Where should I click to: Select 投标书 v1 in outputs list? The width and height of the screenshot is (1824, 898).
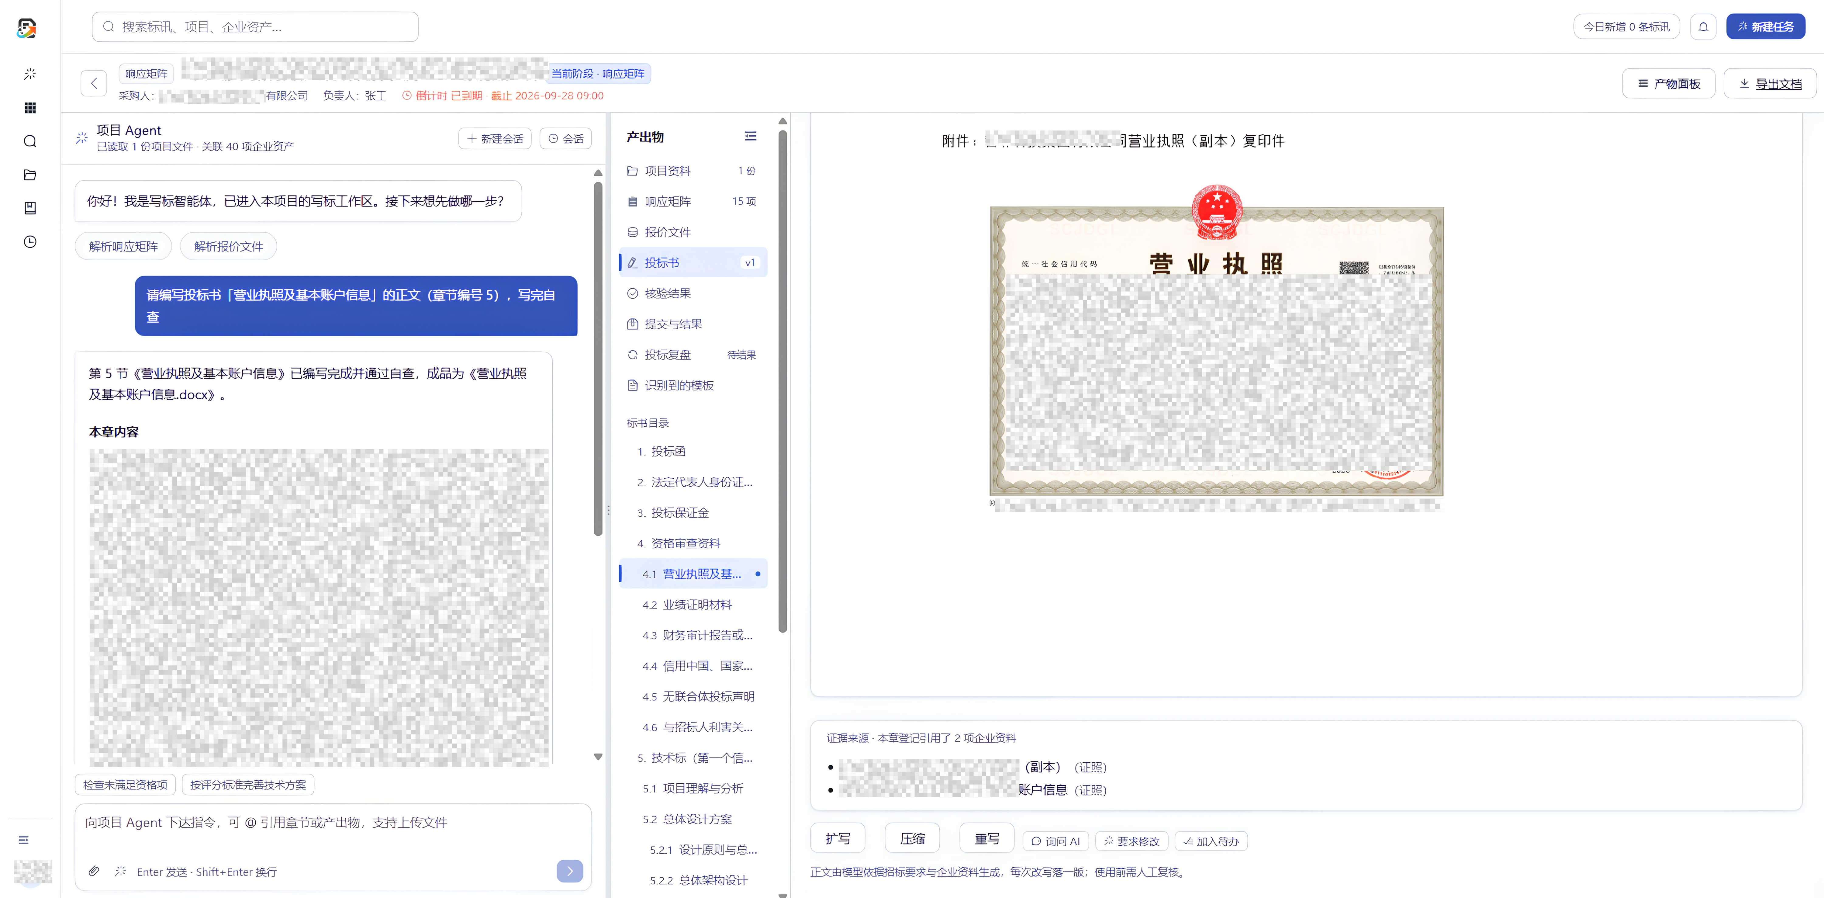693,263
